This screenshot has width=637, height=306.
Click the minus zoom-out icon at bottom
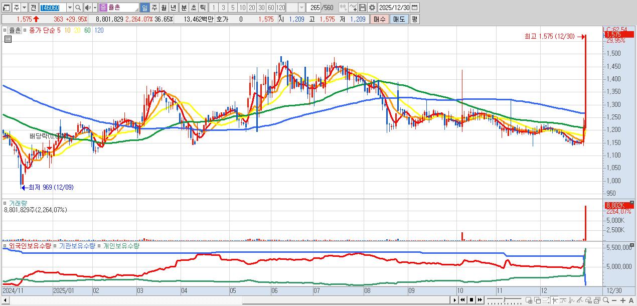point(614,300)
